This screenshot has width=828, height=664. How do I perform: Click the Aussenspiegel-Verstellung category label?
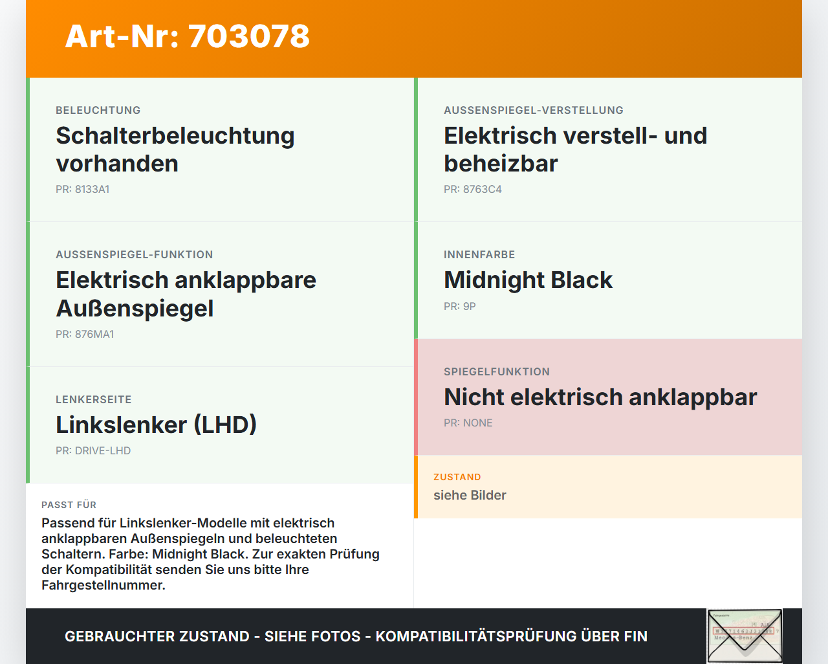coord(534,110)
